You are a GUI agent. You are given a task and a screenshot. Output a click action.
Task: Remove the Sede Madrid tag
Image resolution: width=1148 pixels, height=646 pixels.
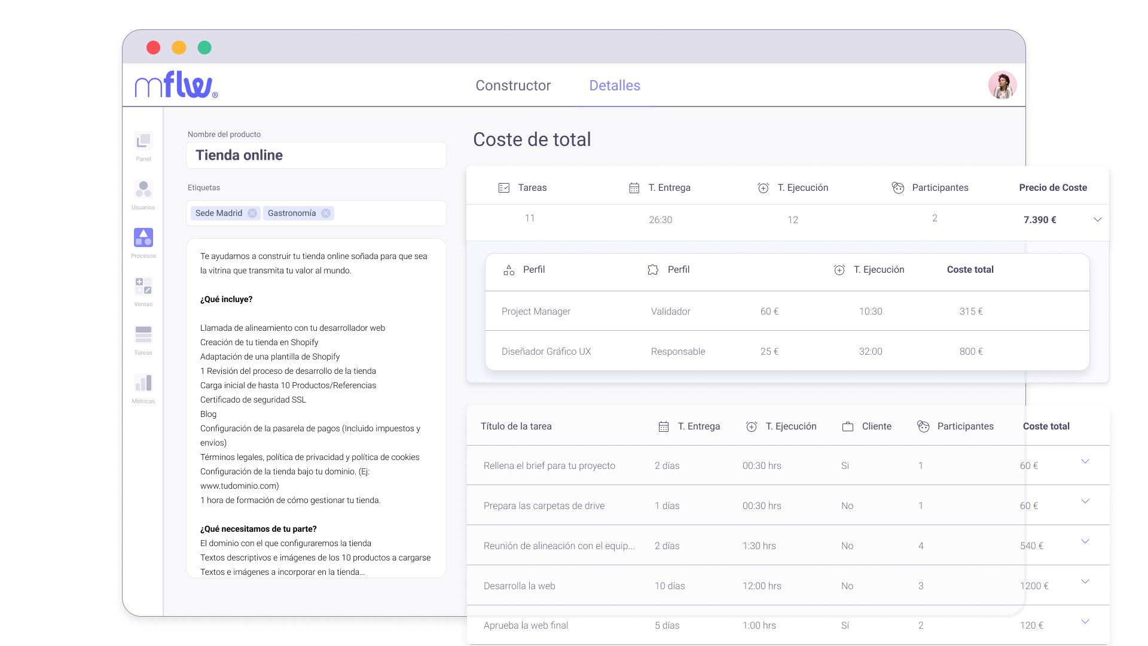252,214
